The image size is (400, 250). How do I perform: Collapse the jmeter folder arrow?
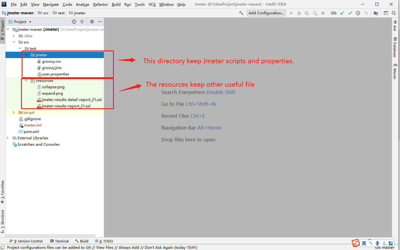tap(26, 55)
